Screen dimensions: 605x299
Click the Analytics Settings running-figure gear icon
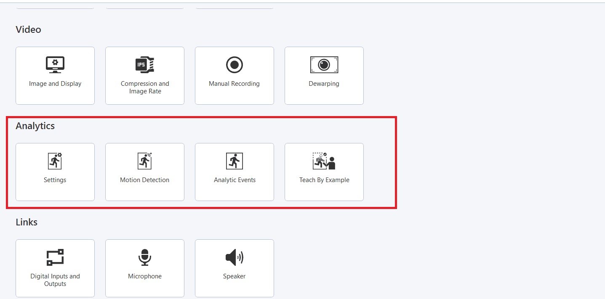55,161
